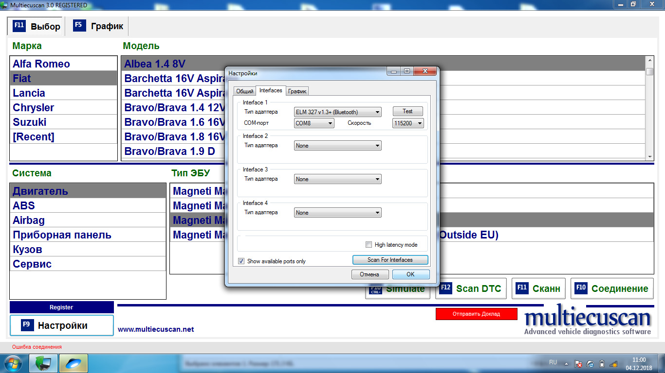Open the Interface 4 adapter type dropdown
Screen dimensions: 665x373
pyautogui.click(x=337, y=212)
